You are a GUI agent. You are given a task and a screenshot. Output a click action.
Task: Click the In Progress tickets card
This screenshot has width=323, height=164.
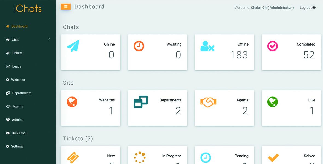158,156
